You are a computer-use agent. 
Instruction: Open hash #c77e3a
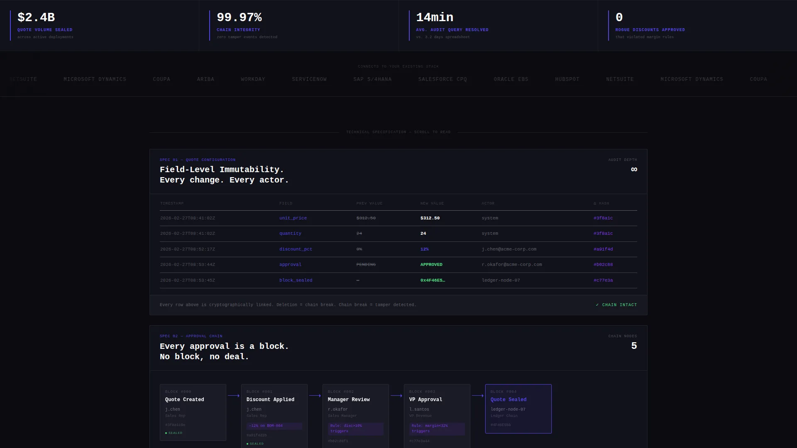603,280
